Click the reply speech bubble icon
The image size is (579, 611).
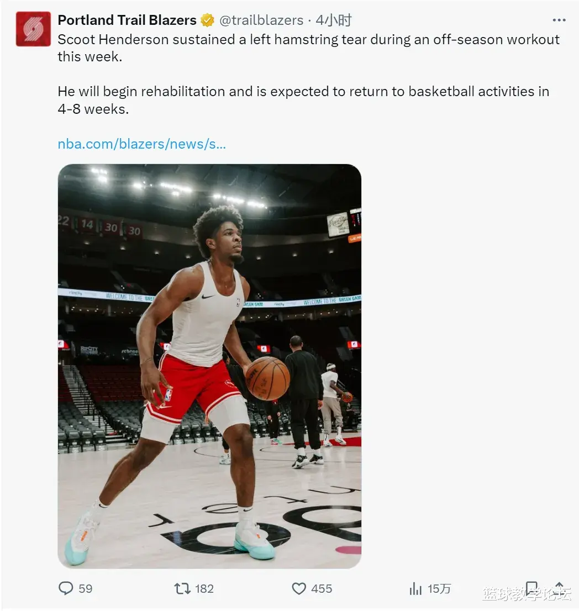click(x=65, y=588)
